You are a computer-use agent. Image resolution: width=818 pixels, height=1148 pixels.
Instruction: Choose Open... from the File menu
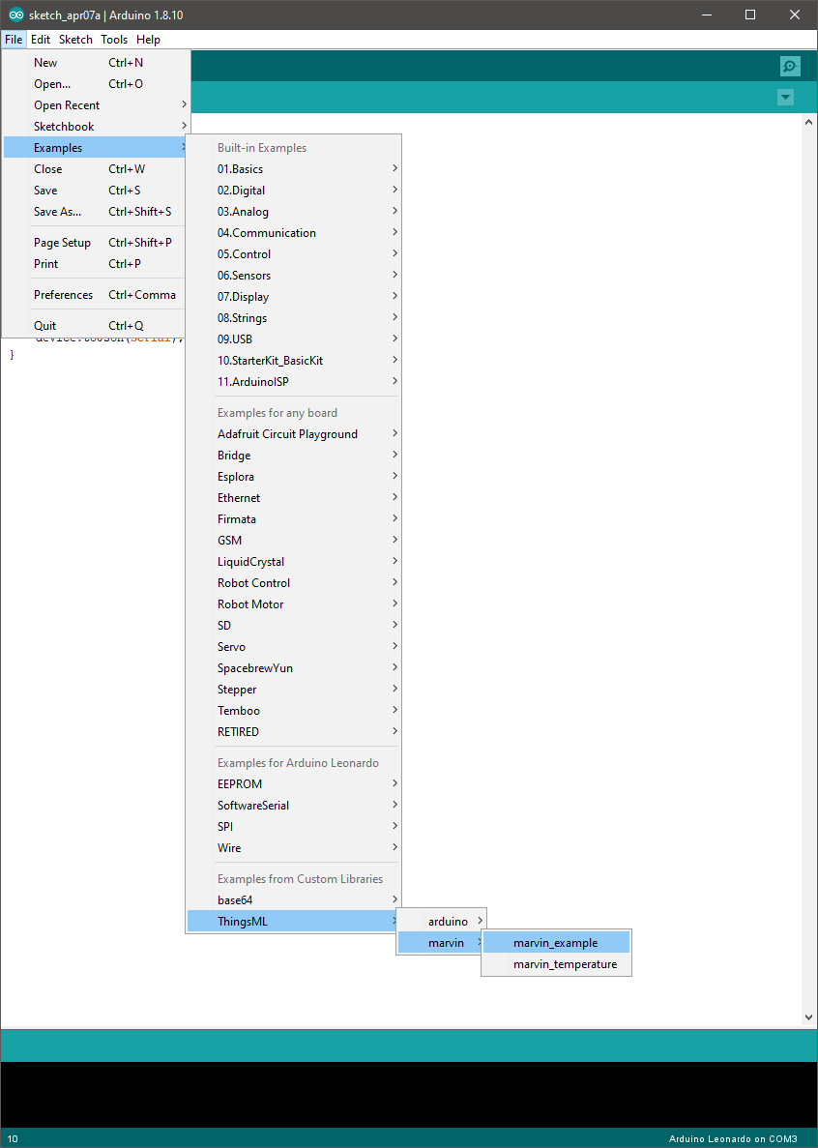[x=96, y=84]
